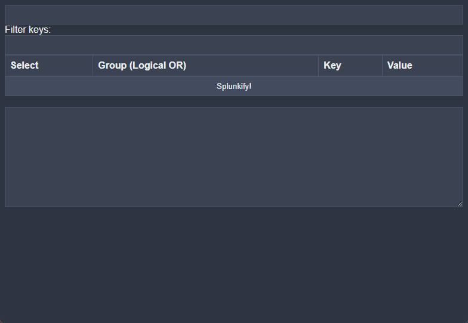Click the Value column header
This screenshot has height=323, width=468.
pyautogui.click(x=399, y=66)
